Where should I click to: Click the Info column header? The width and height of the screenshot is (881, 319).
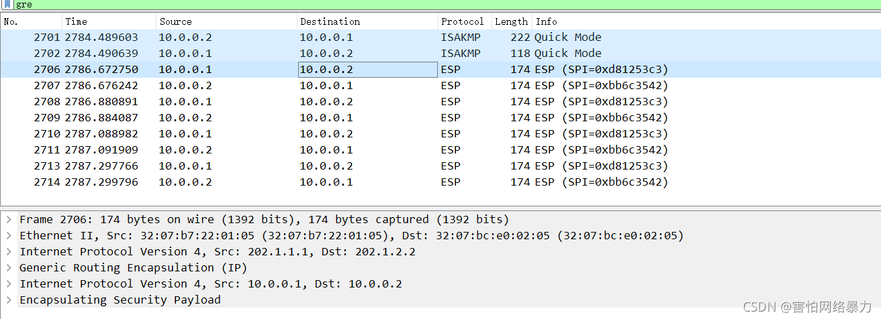(705, 21)
